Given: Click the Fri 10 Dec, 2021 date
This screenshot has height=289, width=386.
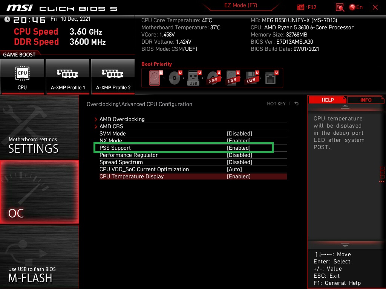Looking at the screenshot, I should click(x=70, y=19).
